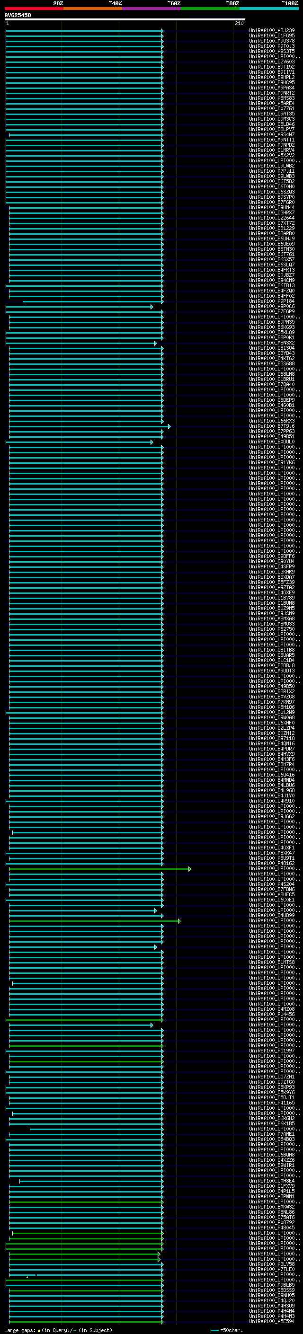Select label UniRef100_P08792
The width and height of the screenshot is (303, 1334).
pos(272,1223)
